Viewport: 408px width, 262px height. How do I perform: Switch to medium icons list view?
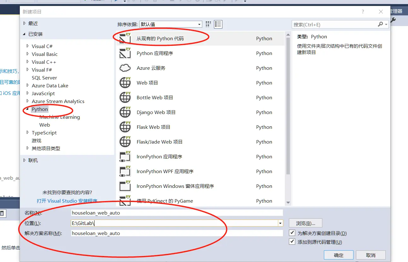coord(218,24)
